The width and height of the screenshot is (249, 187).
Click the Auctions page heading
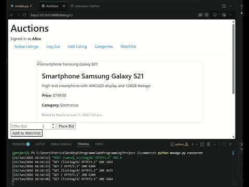coord(30,28)
